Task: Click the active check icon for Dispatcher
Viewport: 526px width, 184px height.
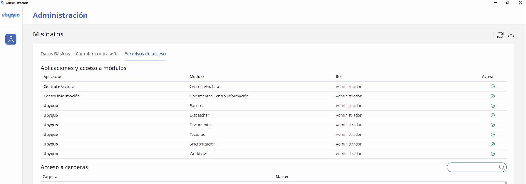Action: click(x=493, y=115)
